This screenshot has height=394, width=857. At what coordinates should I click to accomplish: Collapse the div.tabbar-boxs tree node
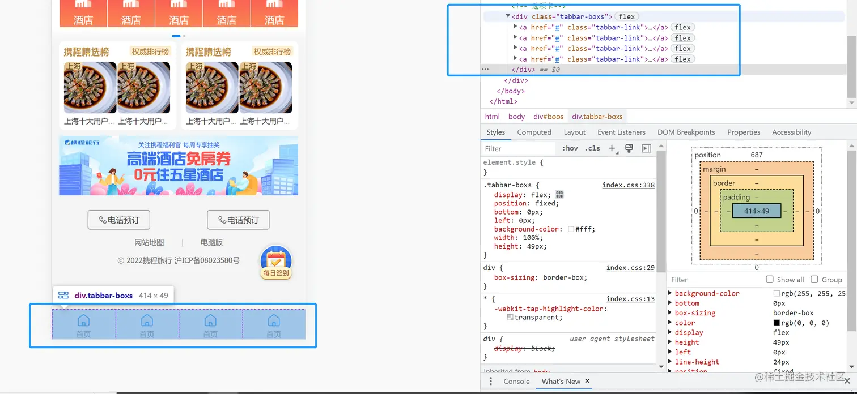(508, 16)
